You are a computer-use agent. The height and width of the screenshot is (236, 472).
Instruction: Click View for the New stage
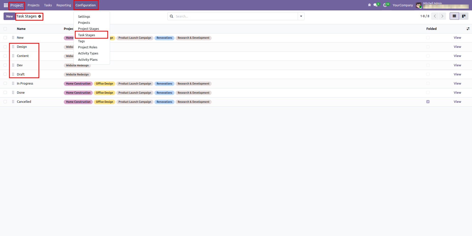click(457, 38)
